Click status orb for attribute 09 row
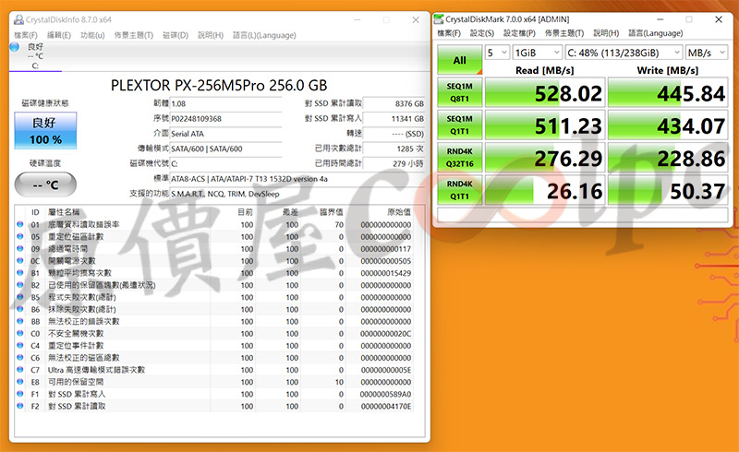Viewport: 739px width, 452px height. [19, 249]
